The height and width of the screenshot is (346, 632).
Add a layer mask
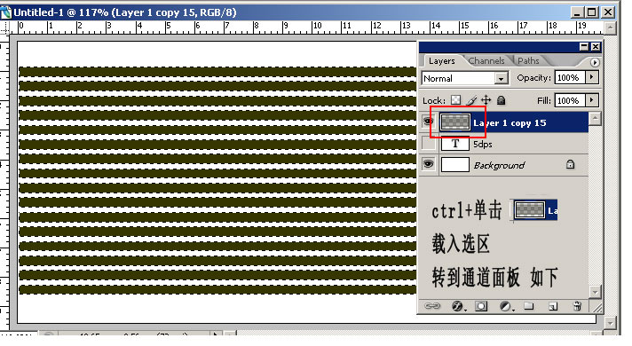tap(481, 306)
